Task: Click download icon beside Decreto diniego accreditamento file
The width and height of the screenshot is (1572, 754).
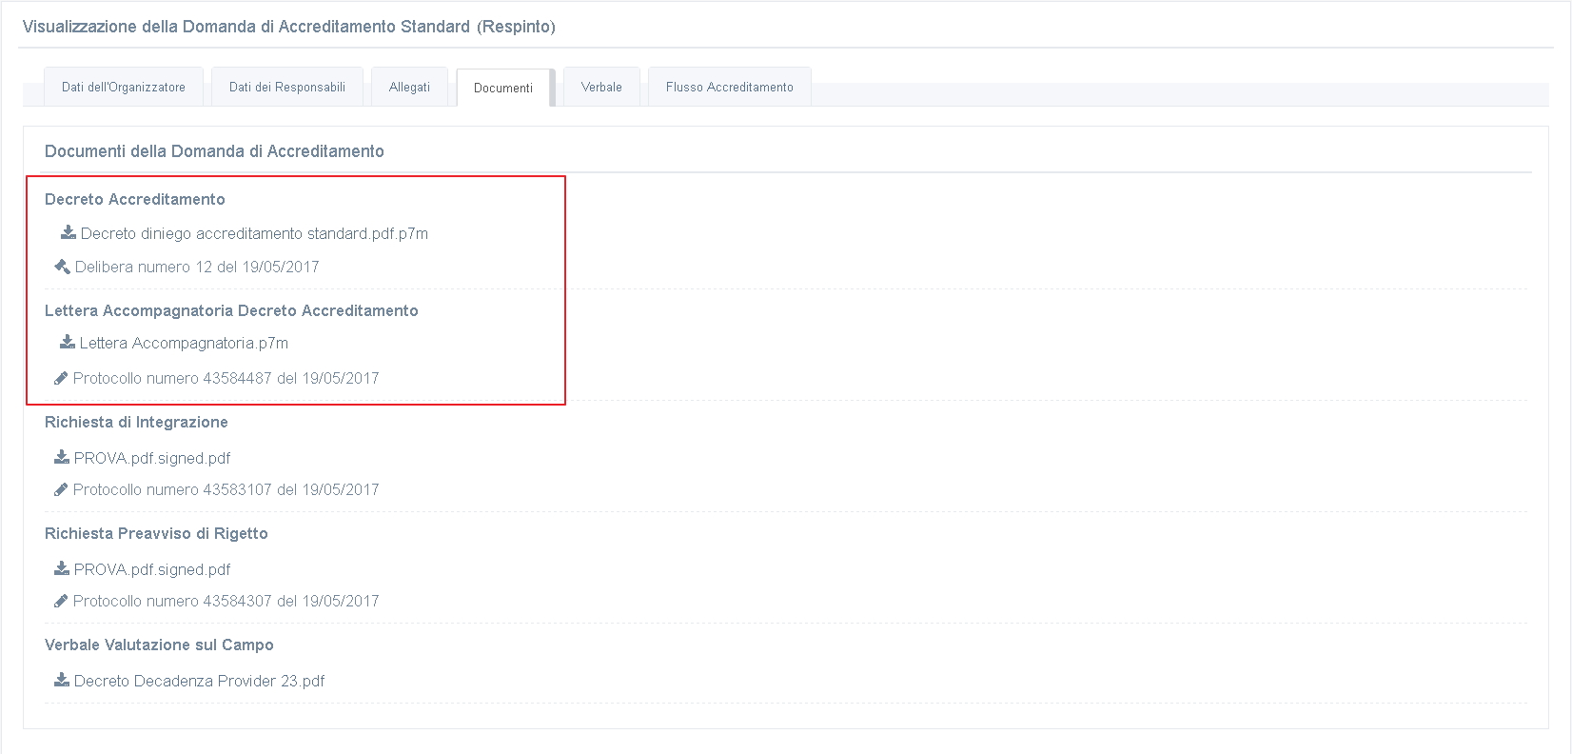Action: coord(69,233)
